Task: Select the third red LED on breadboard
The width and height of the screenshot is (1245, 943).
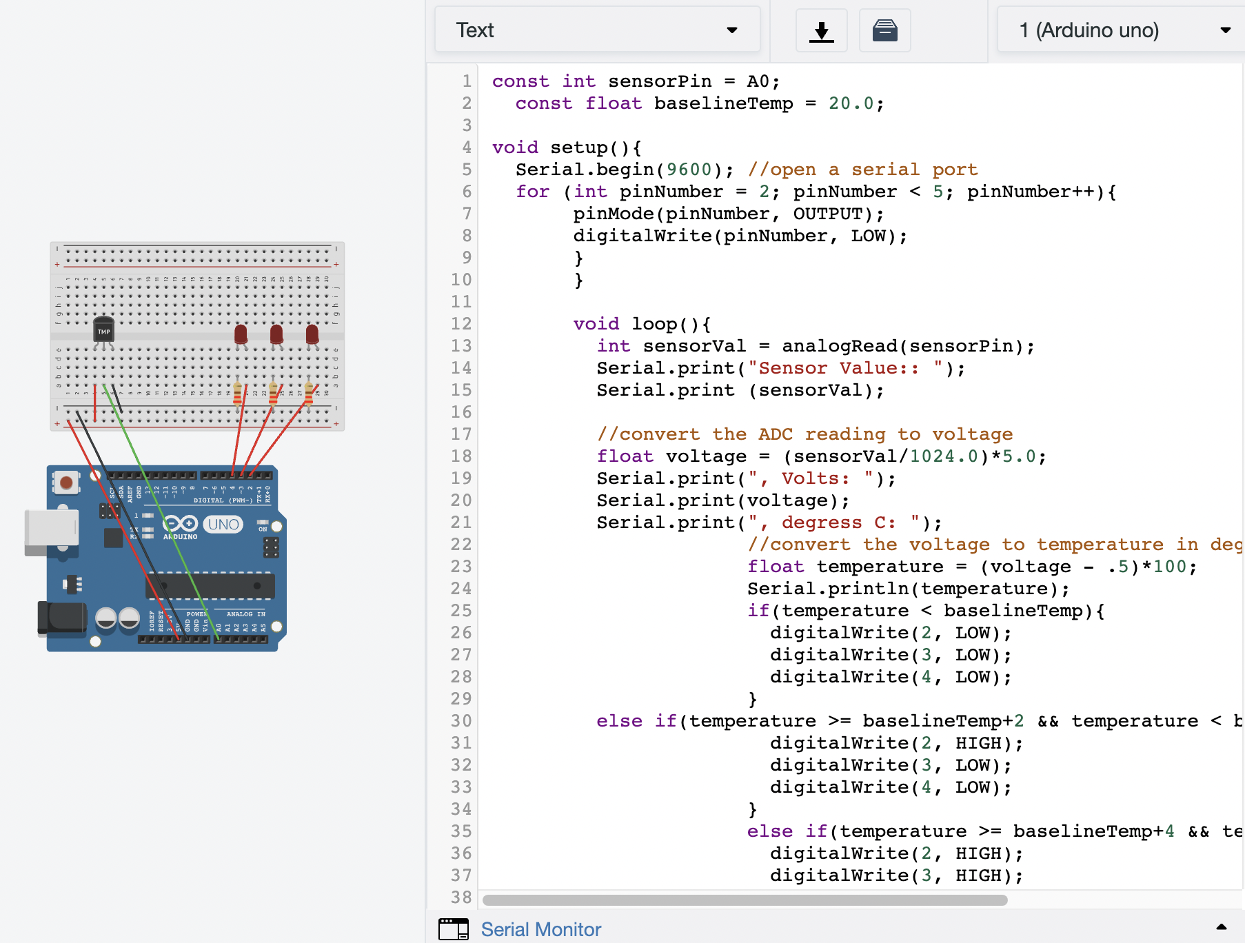Action: click(312, 336)
